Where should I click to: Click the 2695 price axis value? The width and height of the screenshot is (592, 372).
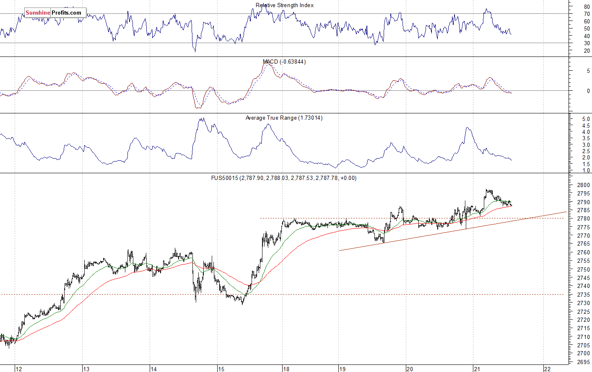pyautogui.click(x=583, y=362)
